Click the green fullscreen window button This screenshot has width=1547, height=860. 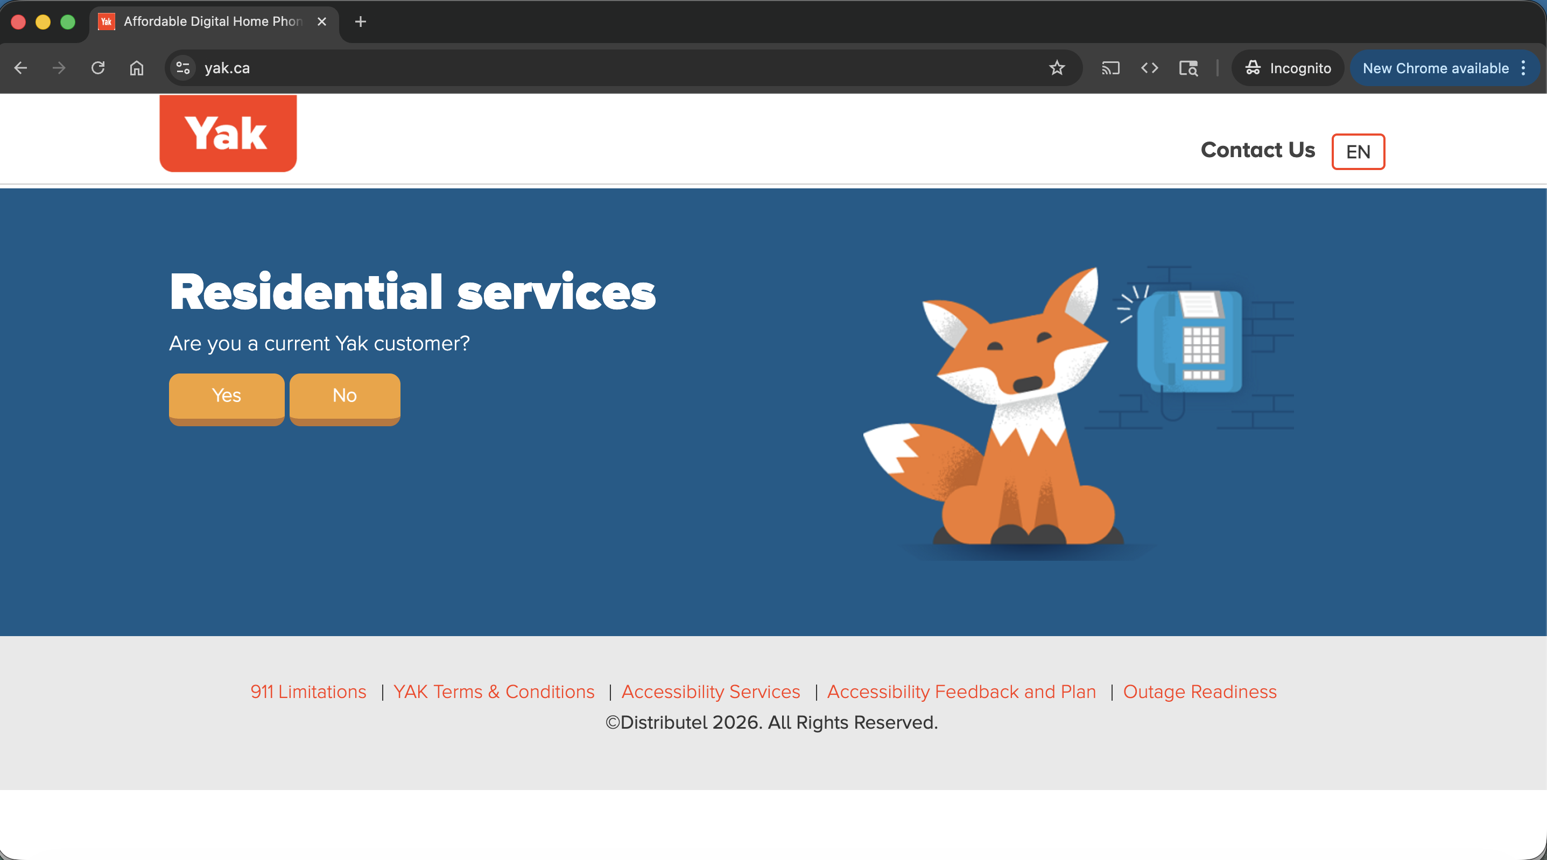[x=68, y=22]
